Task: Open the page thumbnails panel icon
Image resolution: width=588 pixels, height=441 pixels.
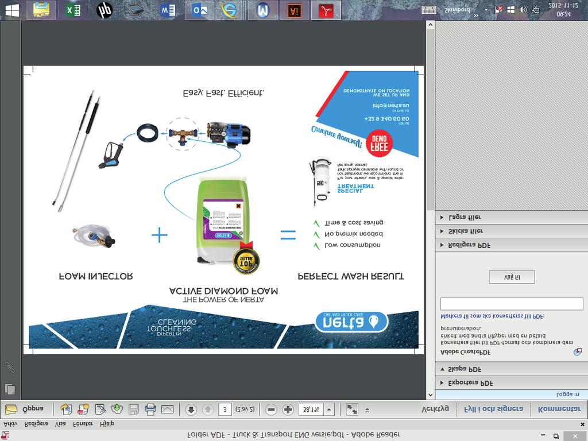Action: [10, 389]
